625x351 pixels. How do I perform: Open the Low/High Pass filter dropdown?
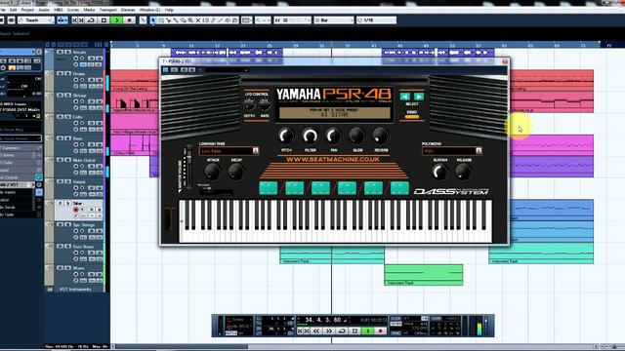coord(229,151)
